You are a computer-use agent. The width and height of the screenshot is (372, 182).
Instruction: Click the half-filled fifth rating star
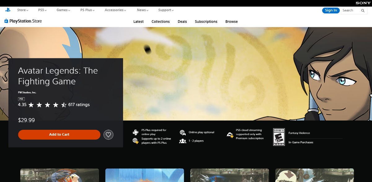[x=64, y=105]
